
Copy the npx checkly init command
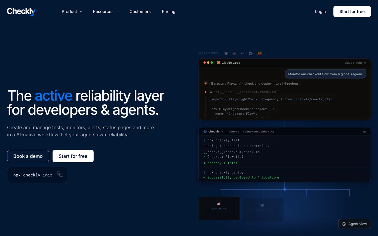(60, 174)
